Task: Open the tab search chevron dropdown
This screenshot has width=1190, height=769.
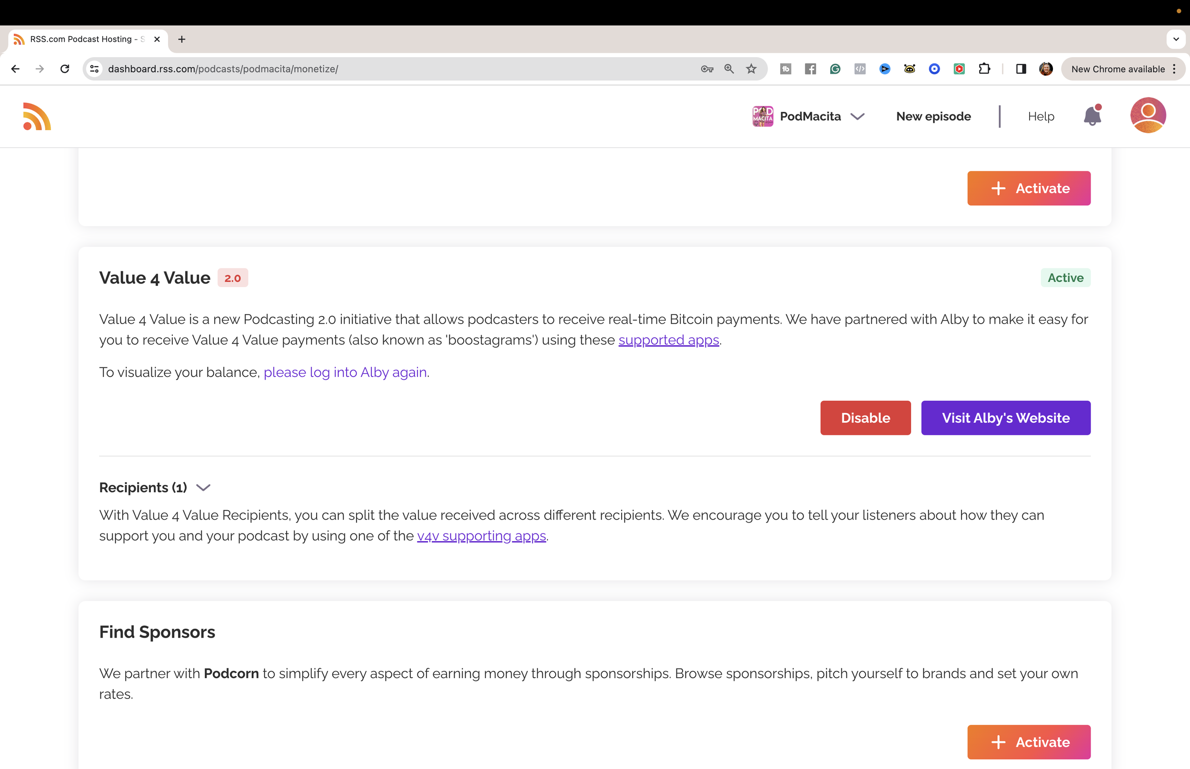Action: pyautogui.click(x=1176, y=39)
